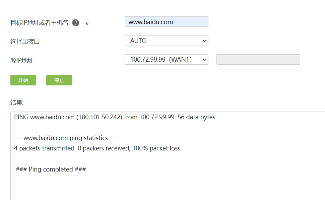Click the 源IP地址 label
Viewport: 325px width, 200px height.
point(22,61)
